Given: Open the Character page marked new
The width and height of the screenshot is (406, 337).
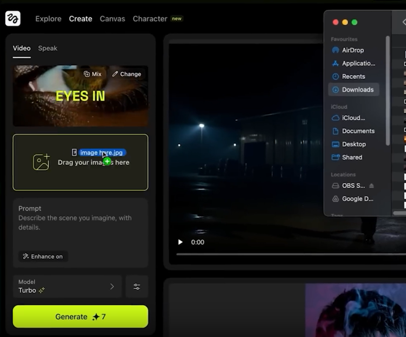Looking at the screenshot, I should 150,19.
